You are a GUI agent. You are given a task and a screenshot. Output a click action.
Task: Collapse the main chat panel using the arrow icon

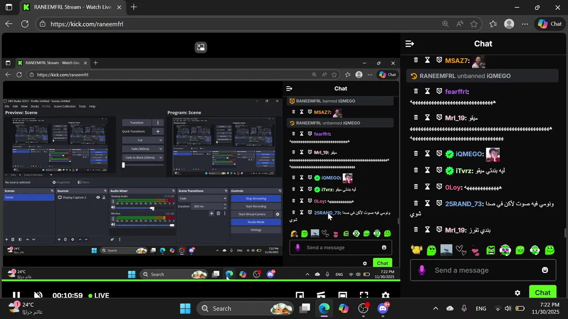tap(410, 44)
